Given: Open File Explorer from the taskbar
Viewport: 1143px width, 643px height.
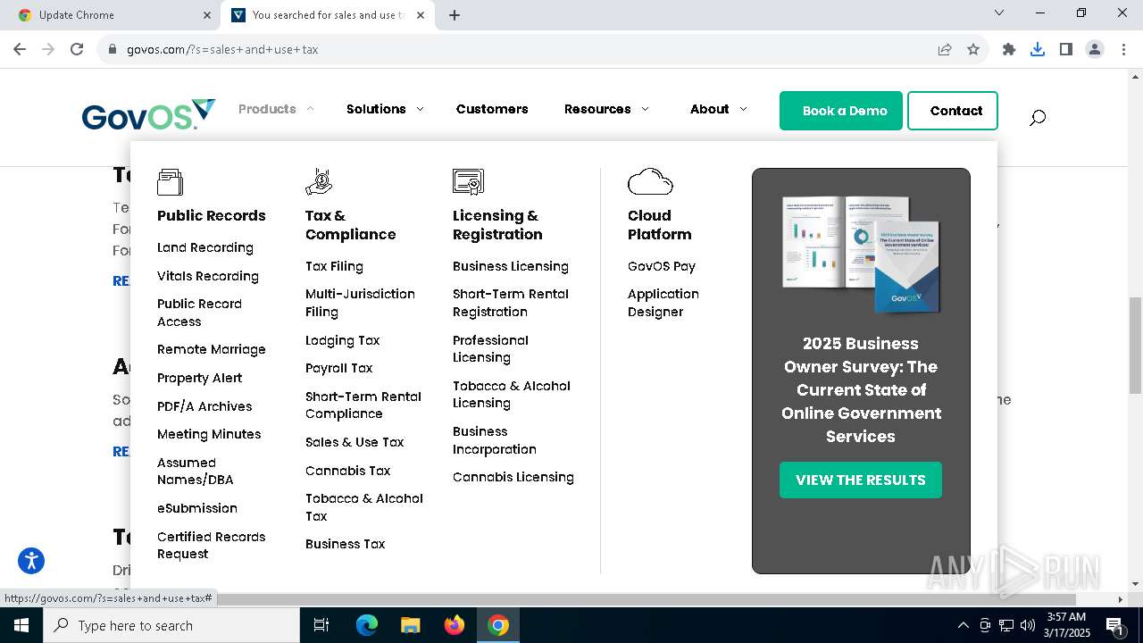Looking at the screenshot, I should click(410, 625).
